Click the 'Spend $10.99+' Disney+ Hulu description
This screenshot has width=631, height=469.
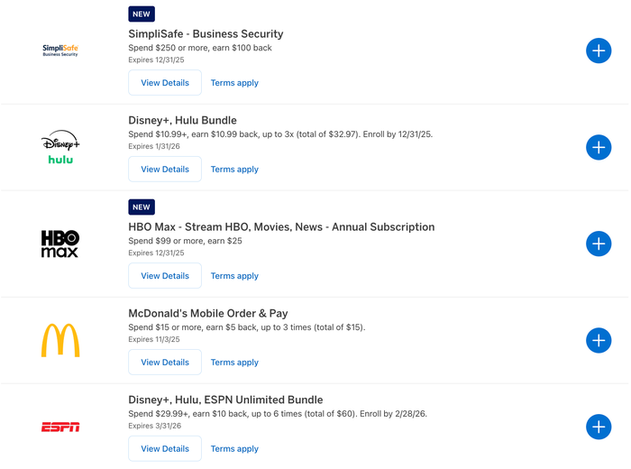click(280, 134)
